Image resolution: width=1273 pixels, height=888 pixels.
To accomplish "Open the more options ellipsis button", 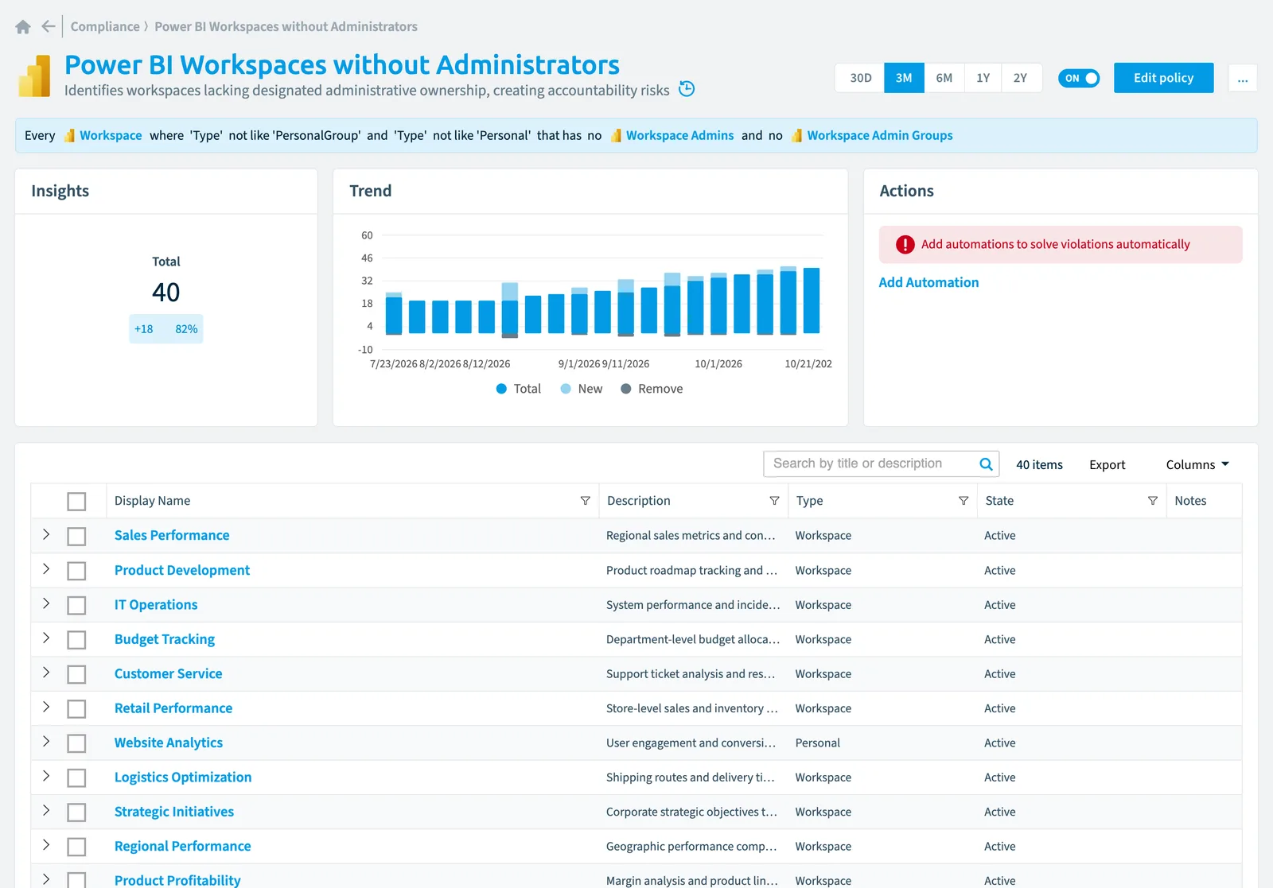I will (1243, 78).
